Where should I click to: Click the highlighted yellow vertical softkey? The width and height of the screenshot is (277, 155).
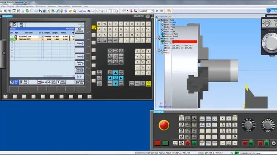coord(93,28)
